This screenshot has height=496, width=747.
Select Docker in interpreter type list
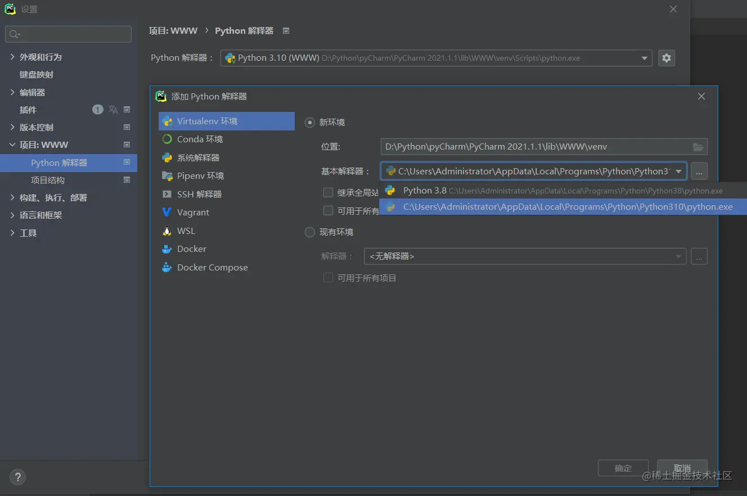[x=227, y=249]
